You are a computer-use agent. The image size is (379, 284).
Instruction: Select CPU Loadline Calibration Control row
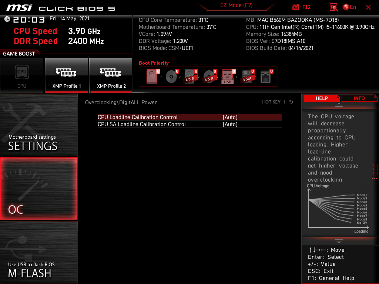pyautogui.click(x=189, y=117)
